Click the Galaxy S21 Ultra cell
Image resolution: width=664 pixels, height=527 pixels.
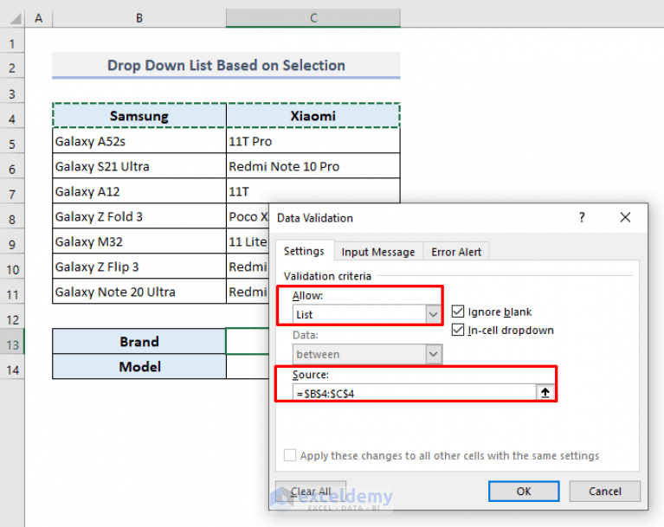pyautogui.click(x=139, y=166)
